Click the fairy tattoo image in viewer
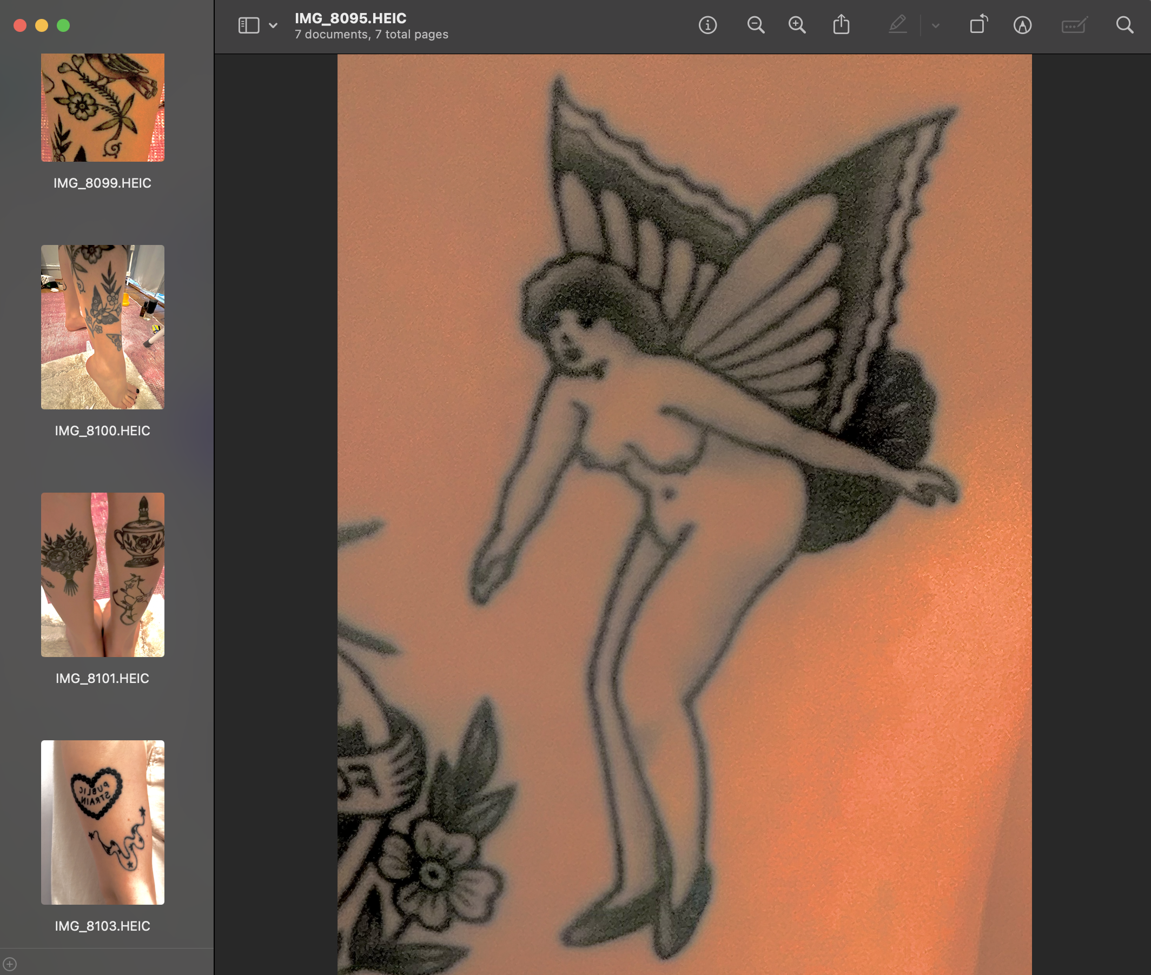Image resolution: width=1151 pixels, height=975 pixels. coord(684,514)
